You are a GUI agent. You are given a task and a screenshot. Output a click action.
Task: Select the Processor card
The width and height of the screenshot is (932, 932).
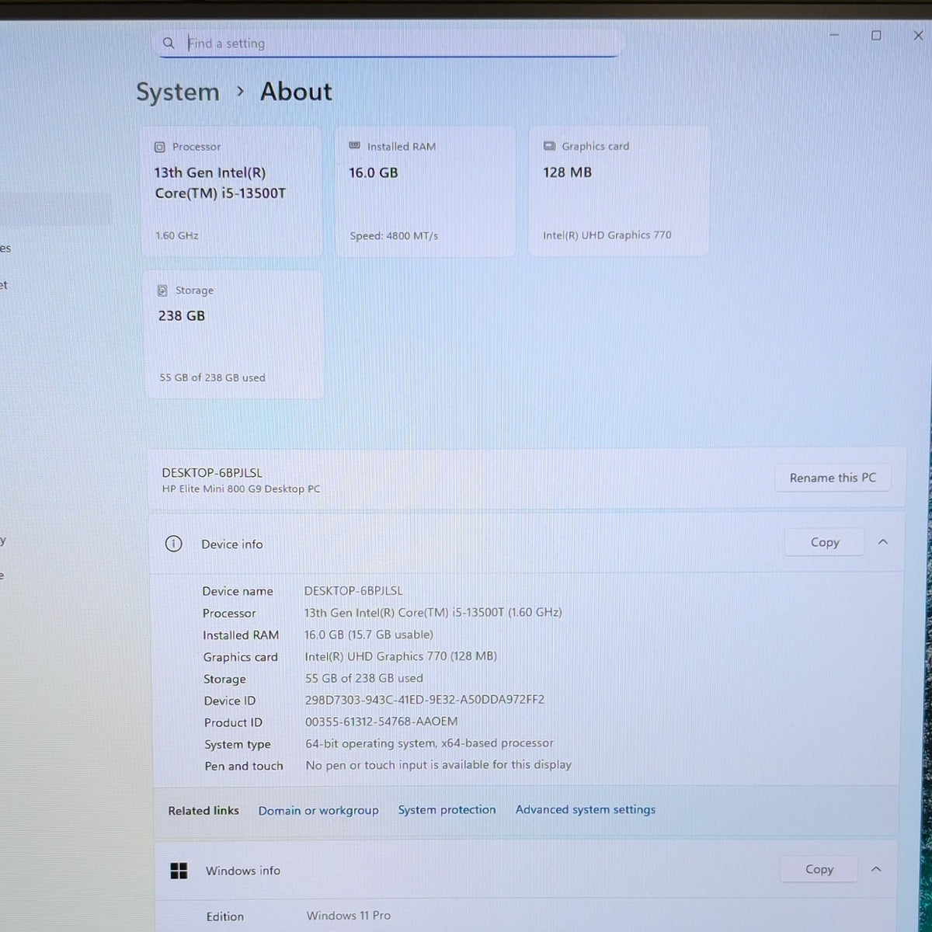point(232,191)
